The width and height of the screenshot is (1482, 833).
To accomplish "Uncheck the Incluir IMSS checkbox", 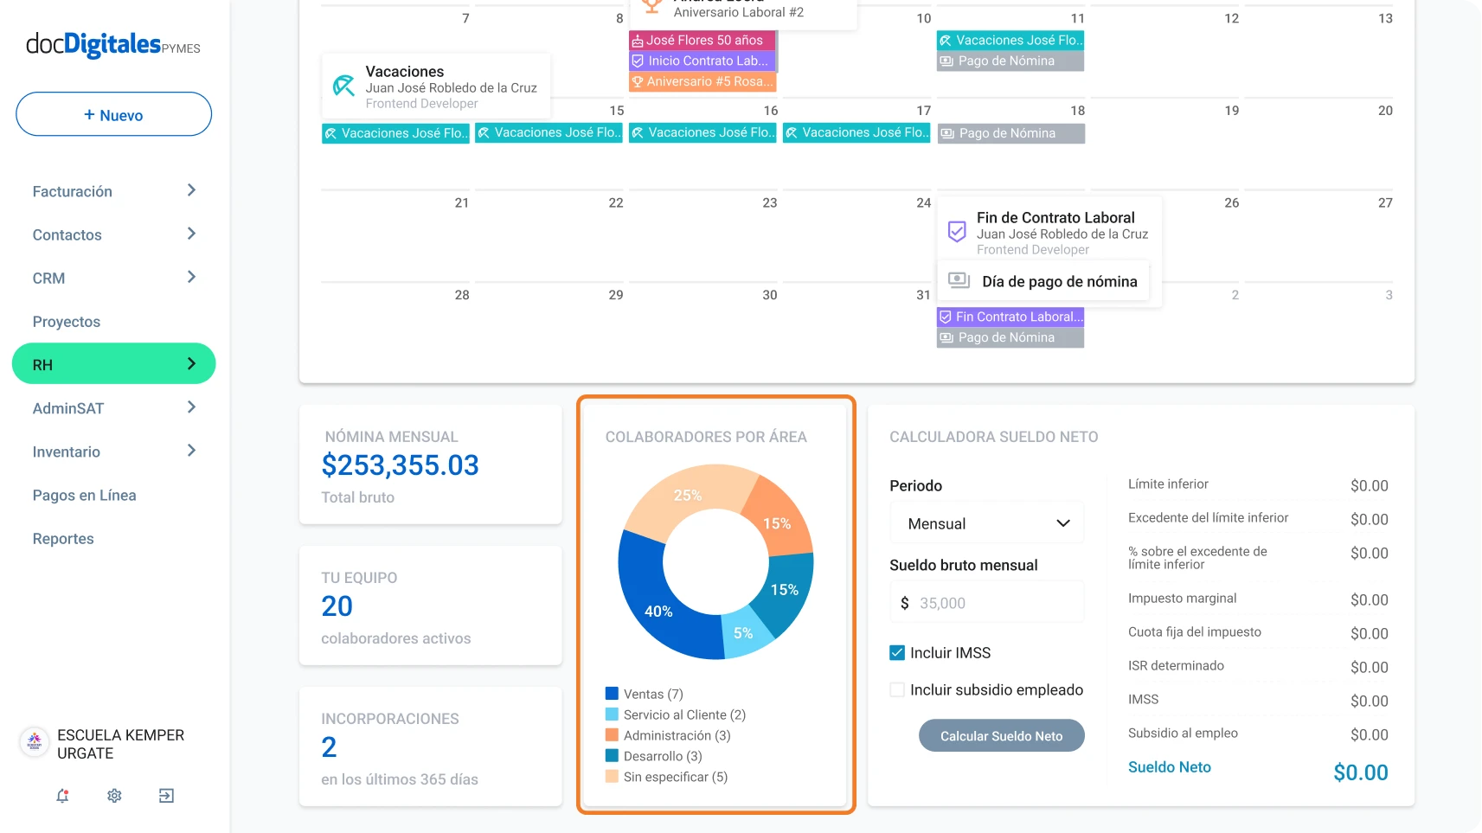I will pos(897,652).
